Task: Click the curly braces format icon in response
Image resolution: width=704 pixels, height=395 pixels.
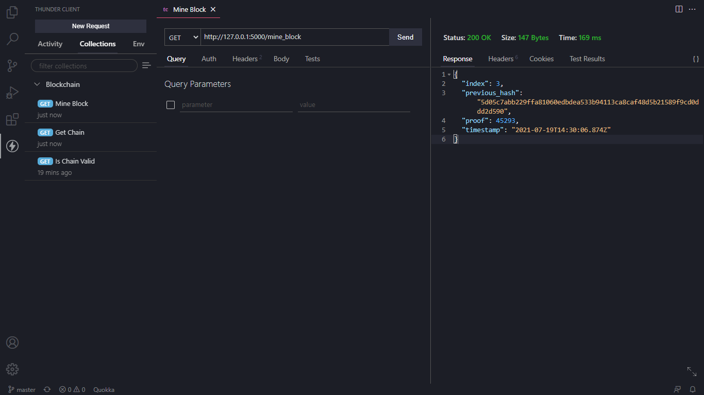Action: tap(696, 59)
